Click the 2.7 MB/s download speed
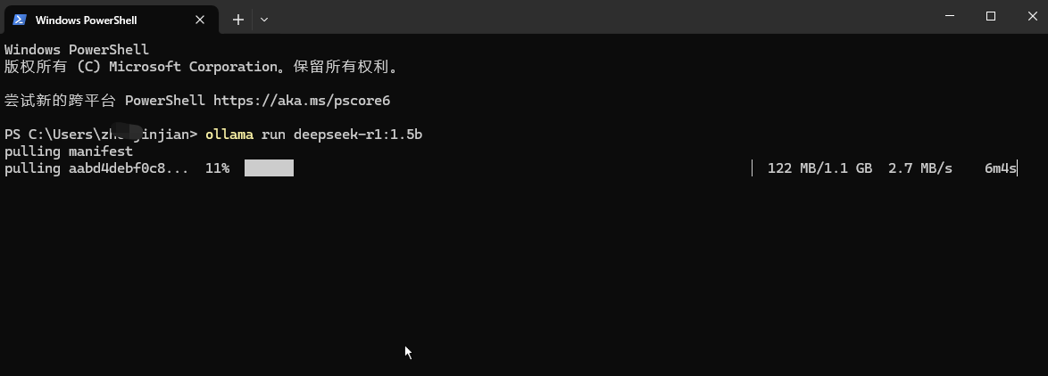The image size is (1048, 376). (920, 168)
